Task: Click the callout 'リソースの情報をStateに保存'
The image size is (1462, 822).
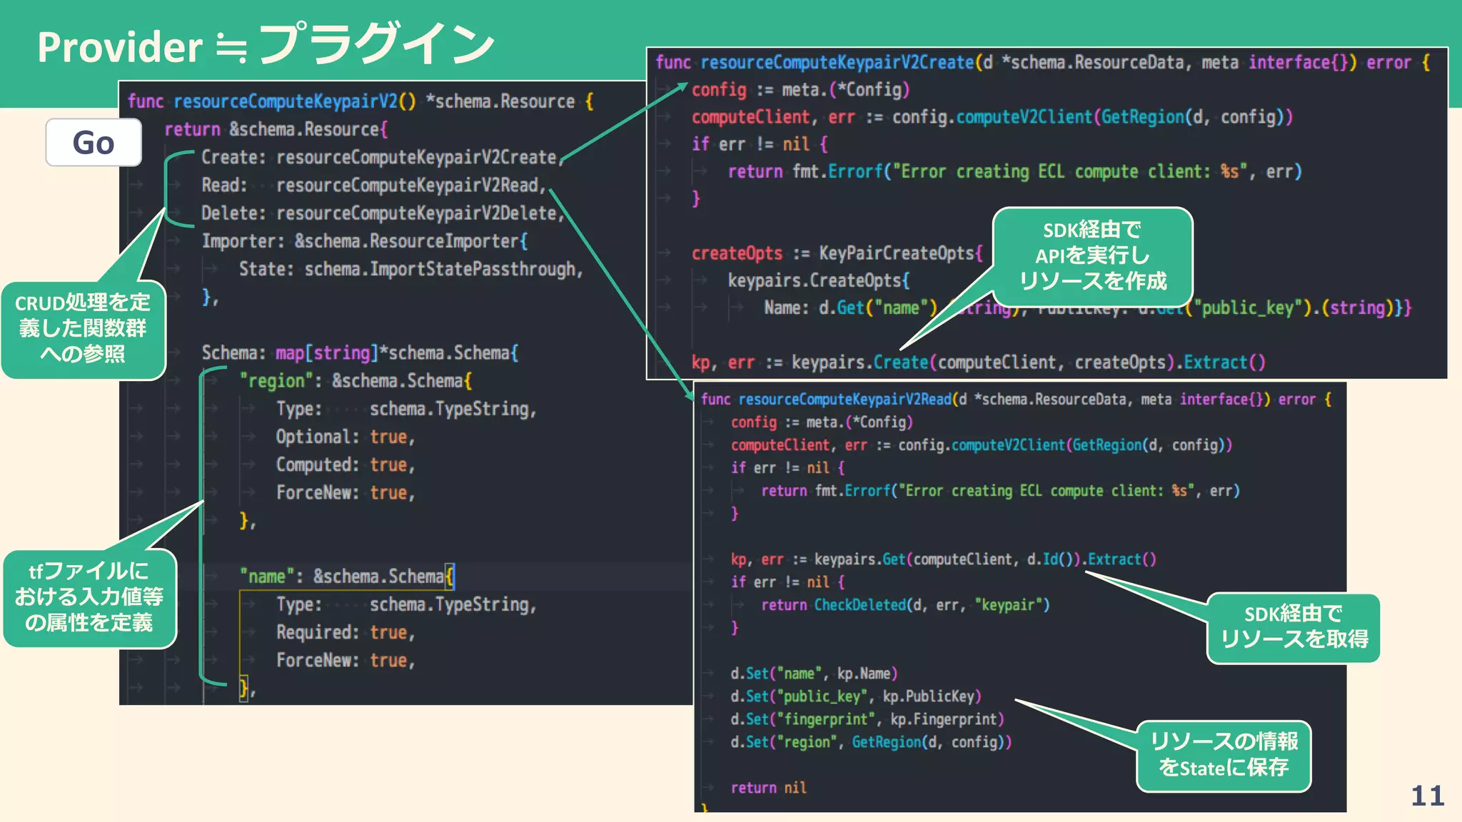Action: pos(1224,755)
